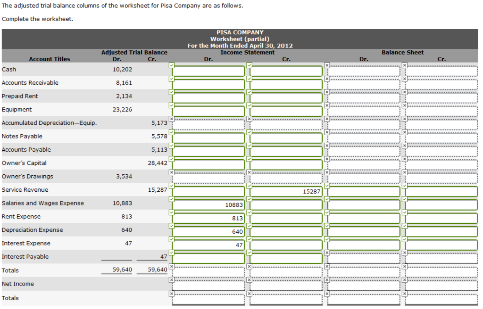Click the Depreciation Expense field showing 640
The image size is (483, 309).
click(209, 231)
